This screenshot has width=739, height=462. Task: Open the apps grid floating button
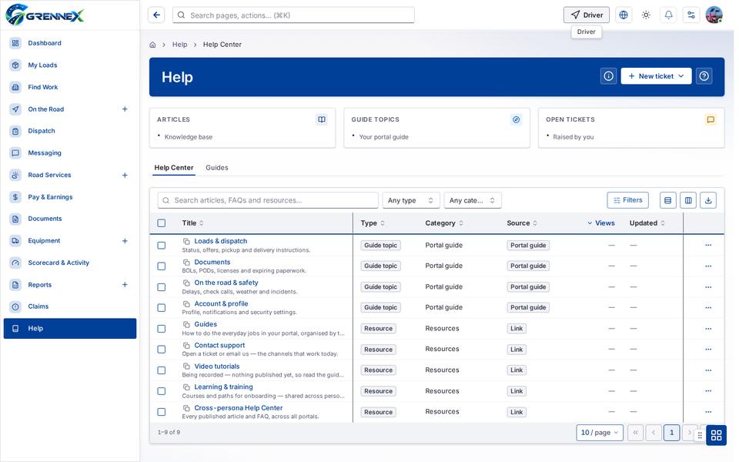click(717, 435)
